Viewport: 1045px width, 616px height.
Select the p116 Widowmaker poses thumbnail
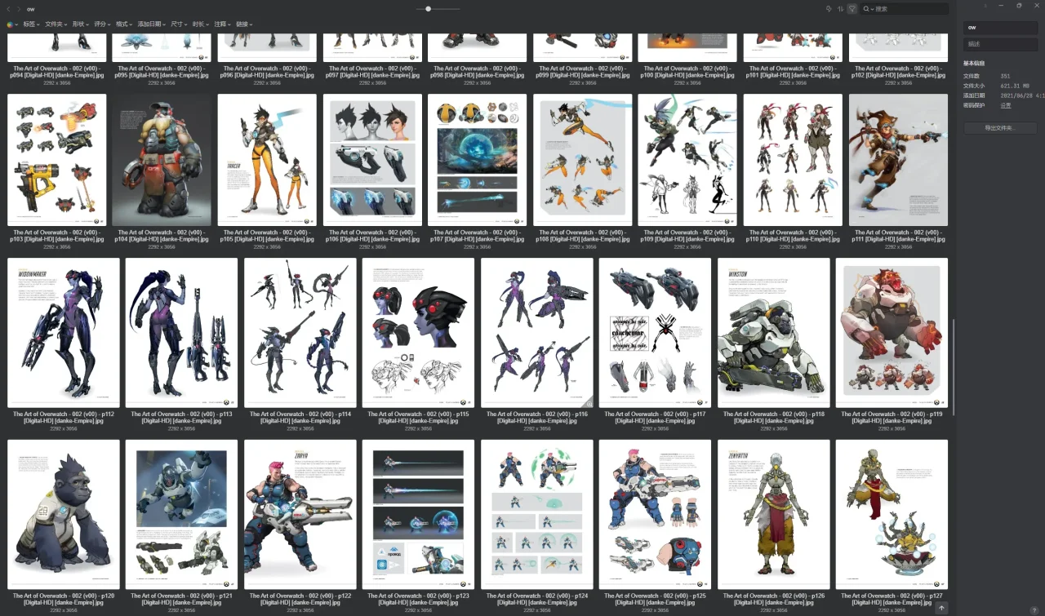point(537,333)
